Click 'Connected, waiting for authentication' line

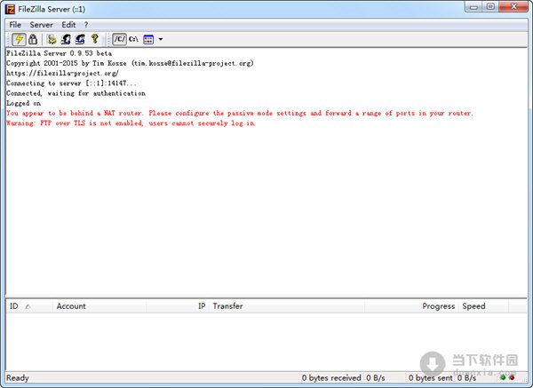pos(76,93)
